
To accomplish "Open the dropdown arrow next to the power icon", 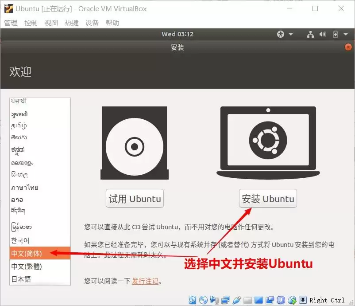I will click(x=346, y=34).
